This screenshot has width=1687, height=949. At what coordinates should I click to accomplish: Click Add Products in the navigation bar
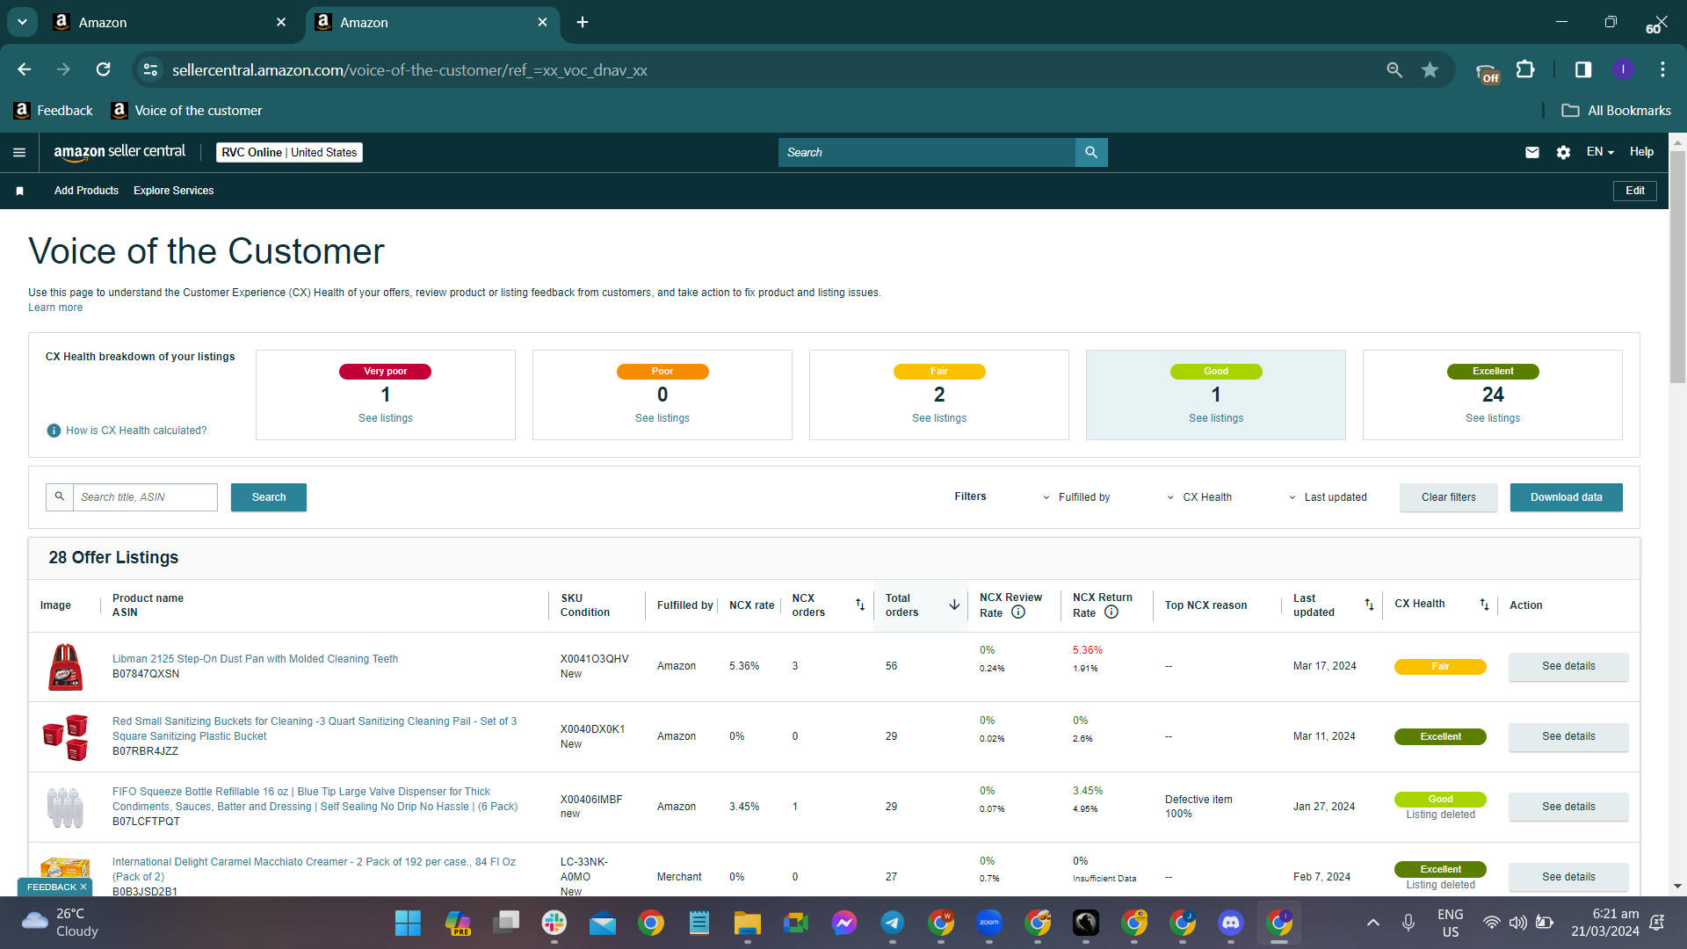point(86,191)
